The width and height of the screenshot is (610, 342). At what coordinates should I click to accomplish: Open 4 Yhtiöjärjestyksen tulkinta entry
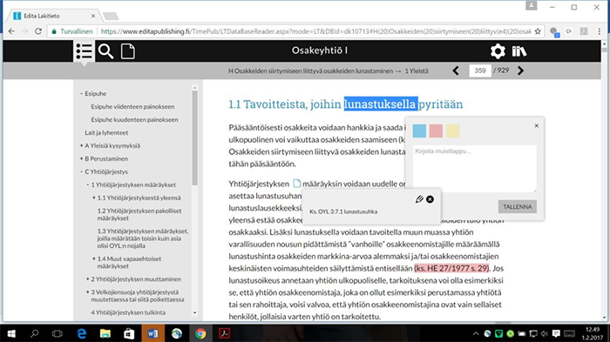128,312
